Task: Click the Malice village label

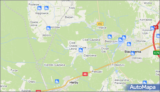Action: (102, 28)
